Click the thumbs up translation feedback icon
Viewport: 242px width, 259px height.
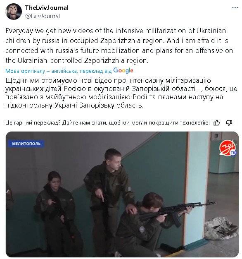(x=216, y=123)
